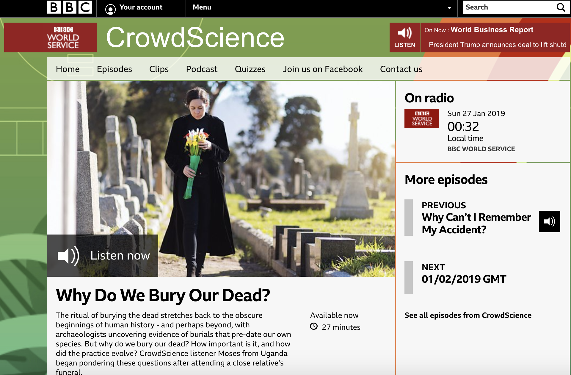
Task: Go to the Home tab
Action: click(68, 69)
